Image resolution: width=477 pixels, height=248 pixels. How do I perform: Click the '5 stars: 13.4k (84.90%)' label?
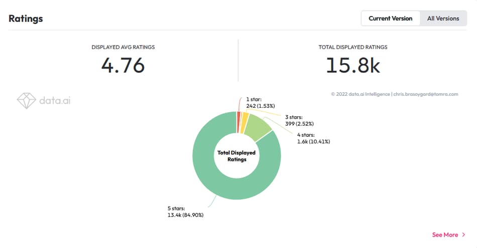[186, 211]
